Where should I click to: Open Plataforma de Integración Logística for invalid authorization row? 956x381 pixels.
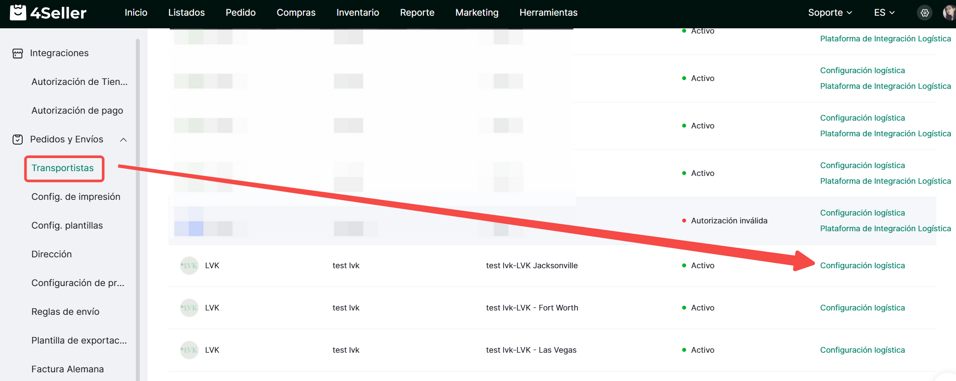click(885, 229)
